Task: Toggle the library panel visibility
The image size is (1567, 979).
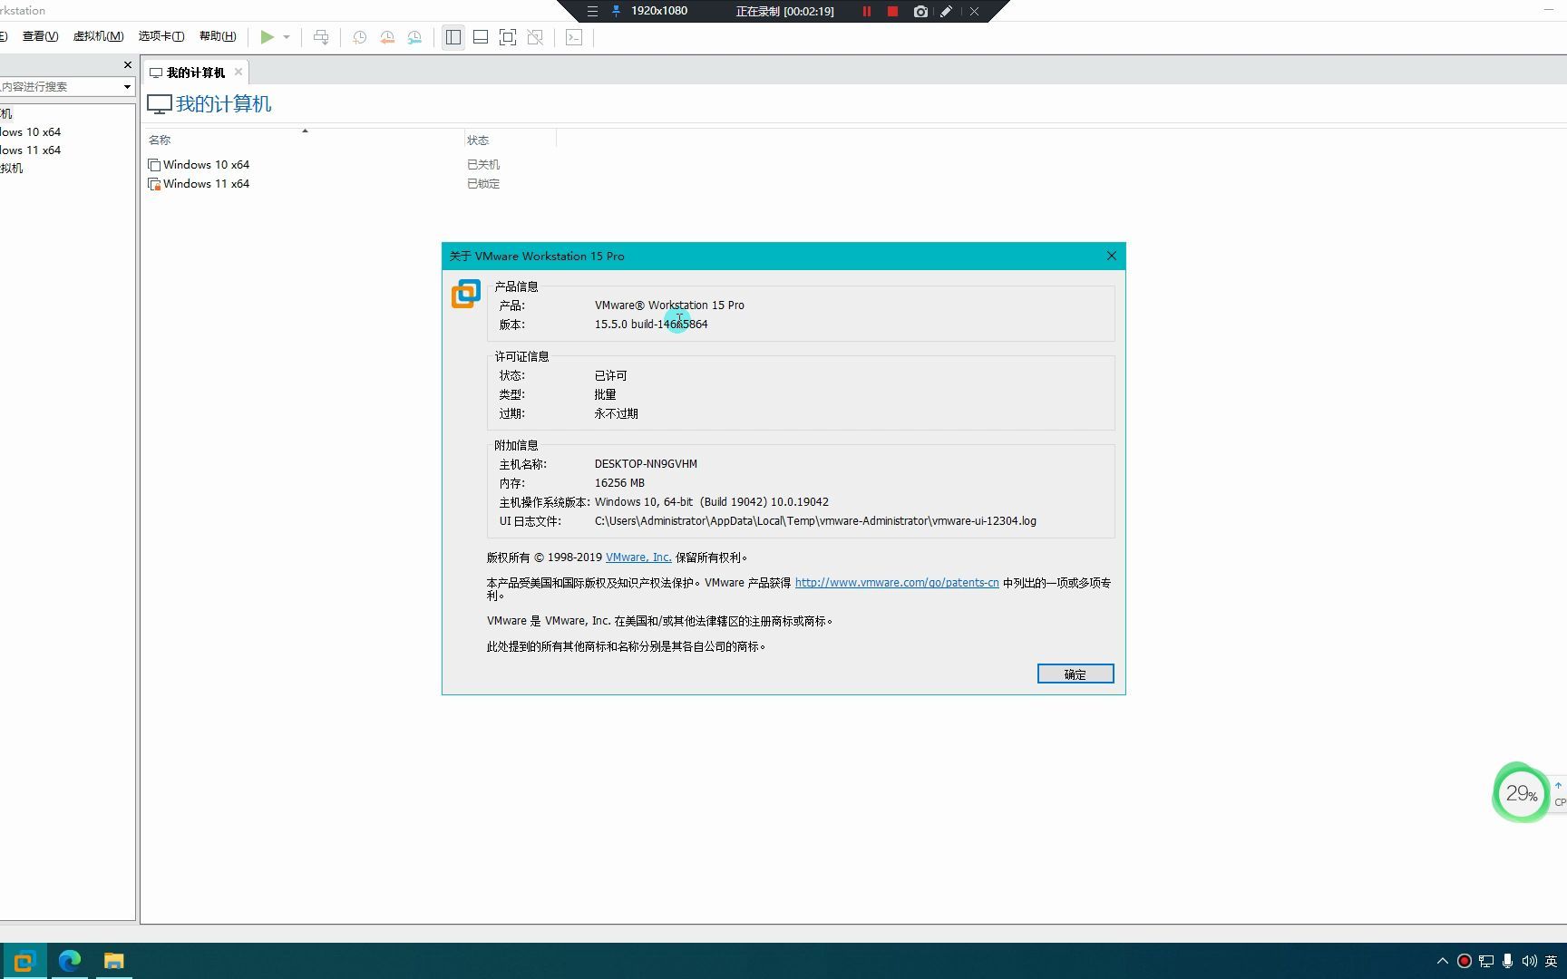Action: [453, 37]
